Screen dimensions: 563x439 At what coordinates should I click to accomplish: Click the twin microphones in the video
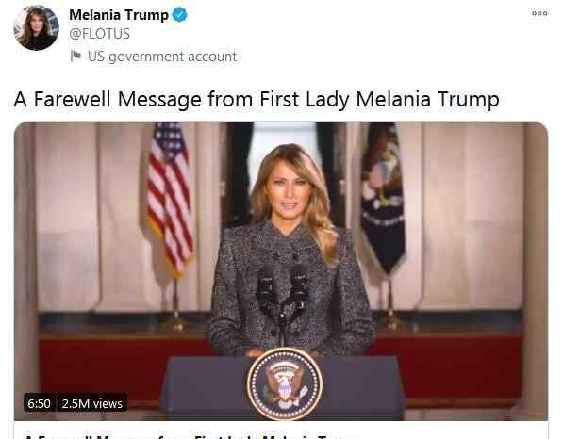point(283,294)
